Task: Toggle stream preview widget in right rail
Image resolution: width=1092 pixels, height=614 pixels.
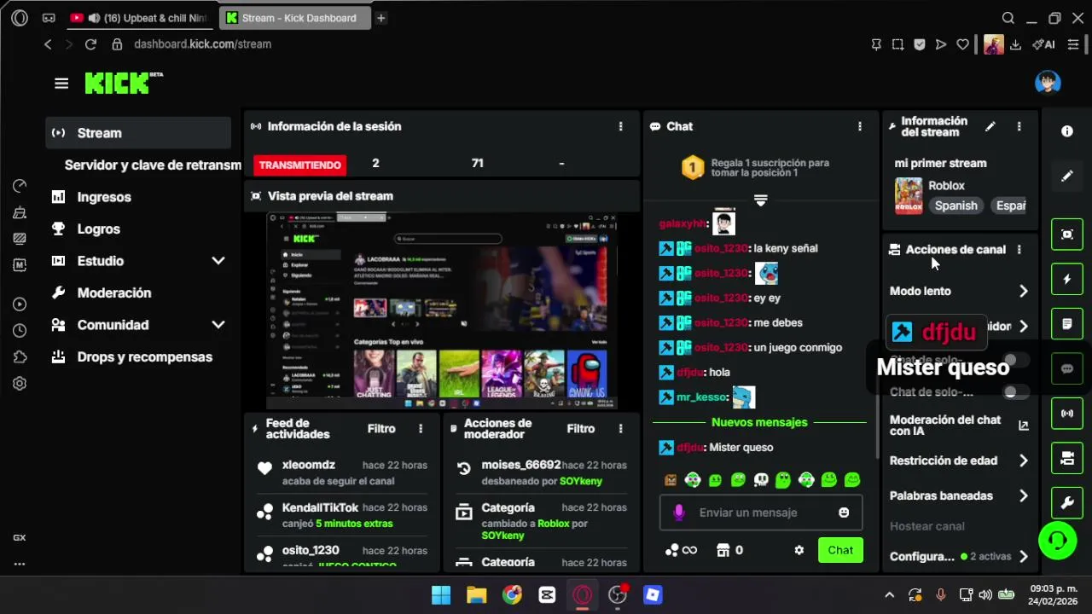Action: point(1067,235)
